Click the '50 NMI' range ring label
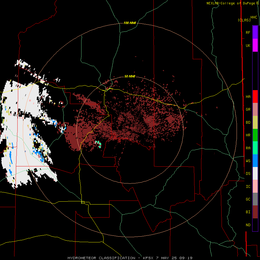The height and width of the screenshot is (260, 260). point(130,76)
